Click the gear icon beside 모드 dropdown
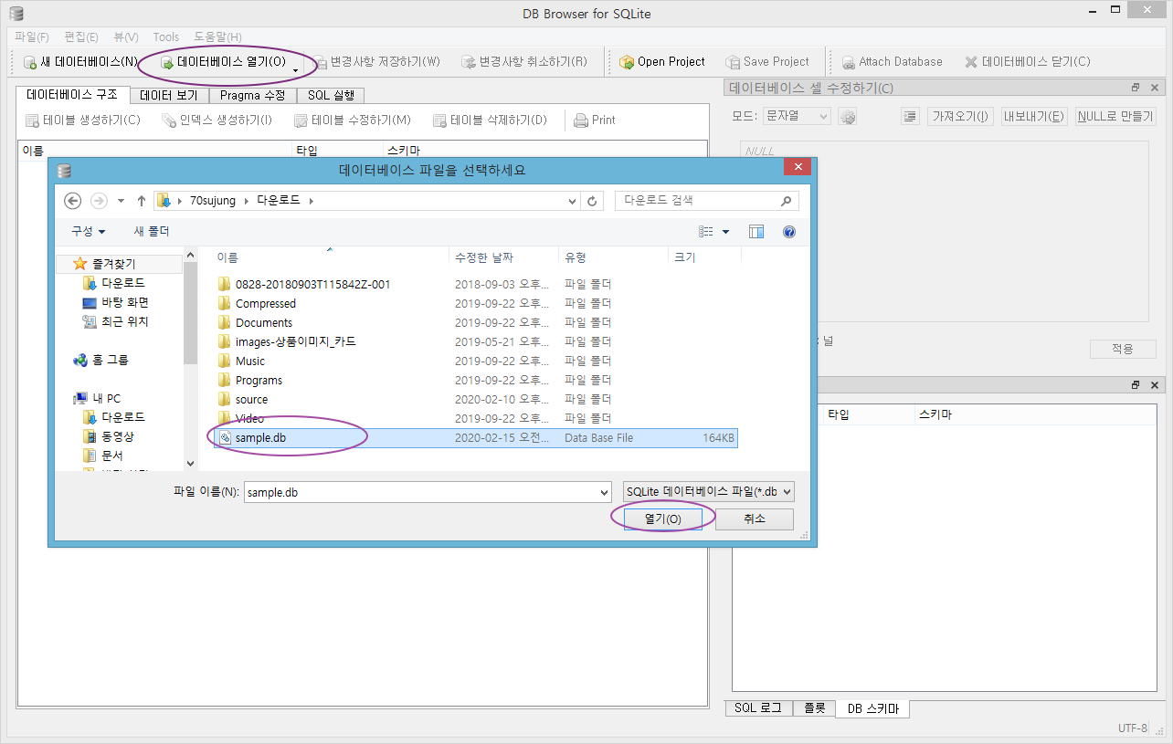The image size is (1173, 744). [847, 117]
